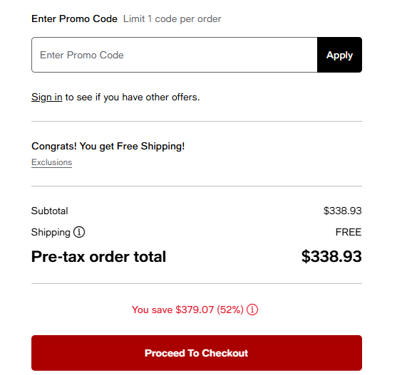Focus the Enter Promo Code input field

coord(175,55)
